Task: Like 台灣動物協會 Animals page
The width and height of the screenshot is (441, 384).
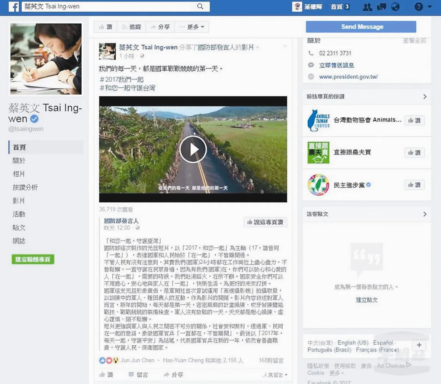Action: coord(415,120)
